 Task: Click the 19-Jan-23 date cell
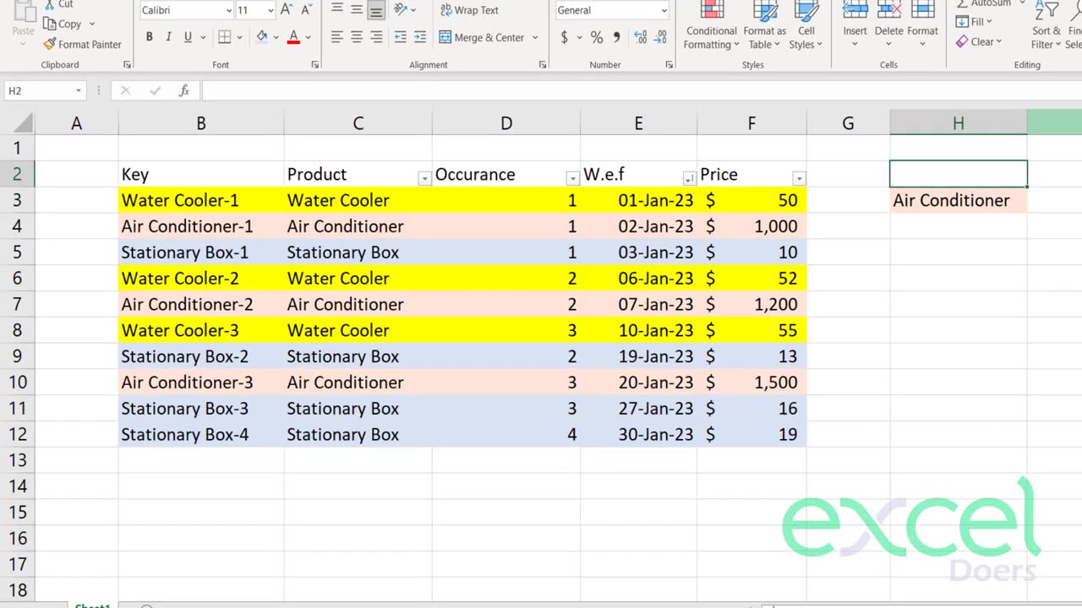pyautogui.click(x=638, y=356)
